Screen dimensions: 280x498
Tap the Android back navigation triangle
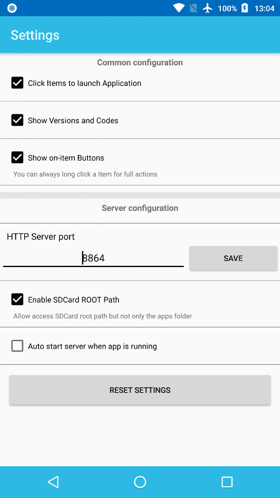(54, 482)
